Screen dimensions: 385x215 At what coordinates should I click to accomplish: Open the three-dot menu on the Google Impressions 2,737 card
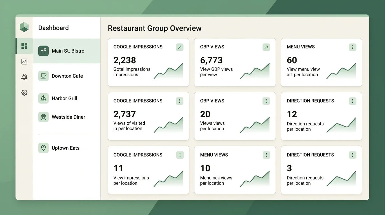coord(180,101)
